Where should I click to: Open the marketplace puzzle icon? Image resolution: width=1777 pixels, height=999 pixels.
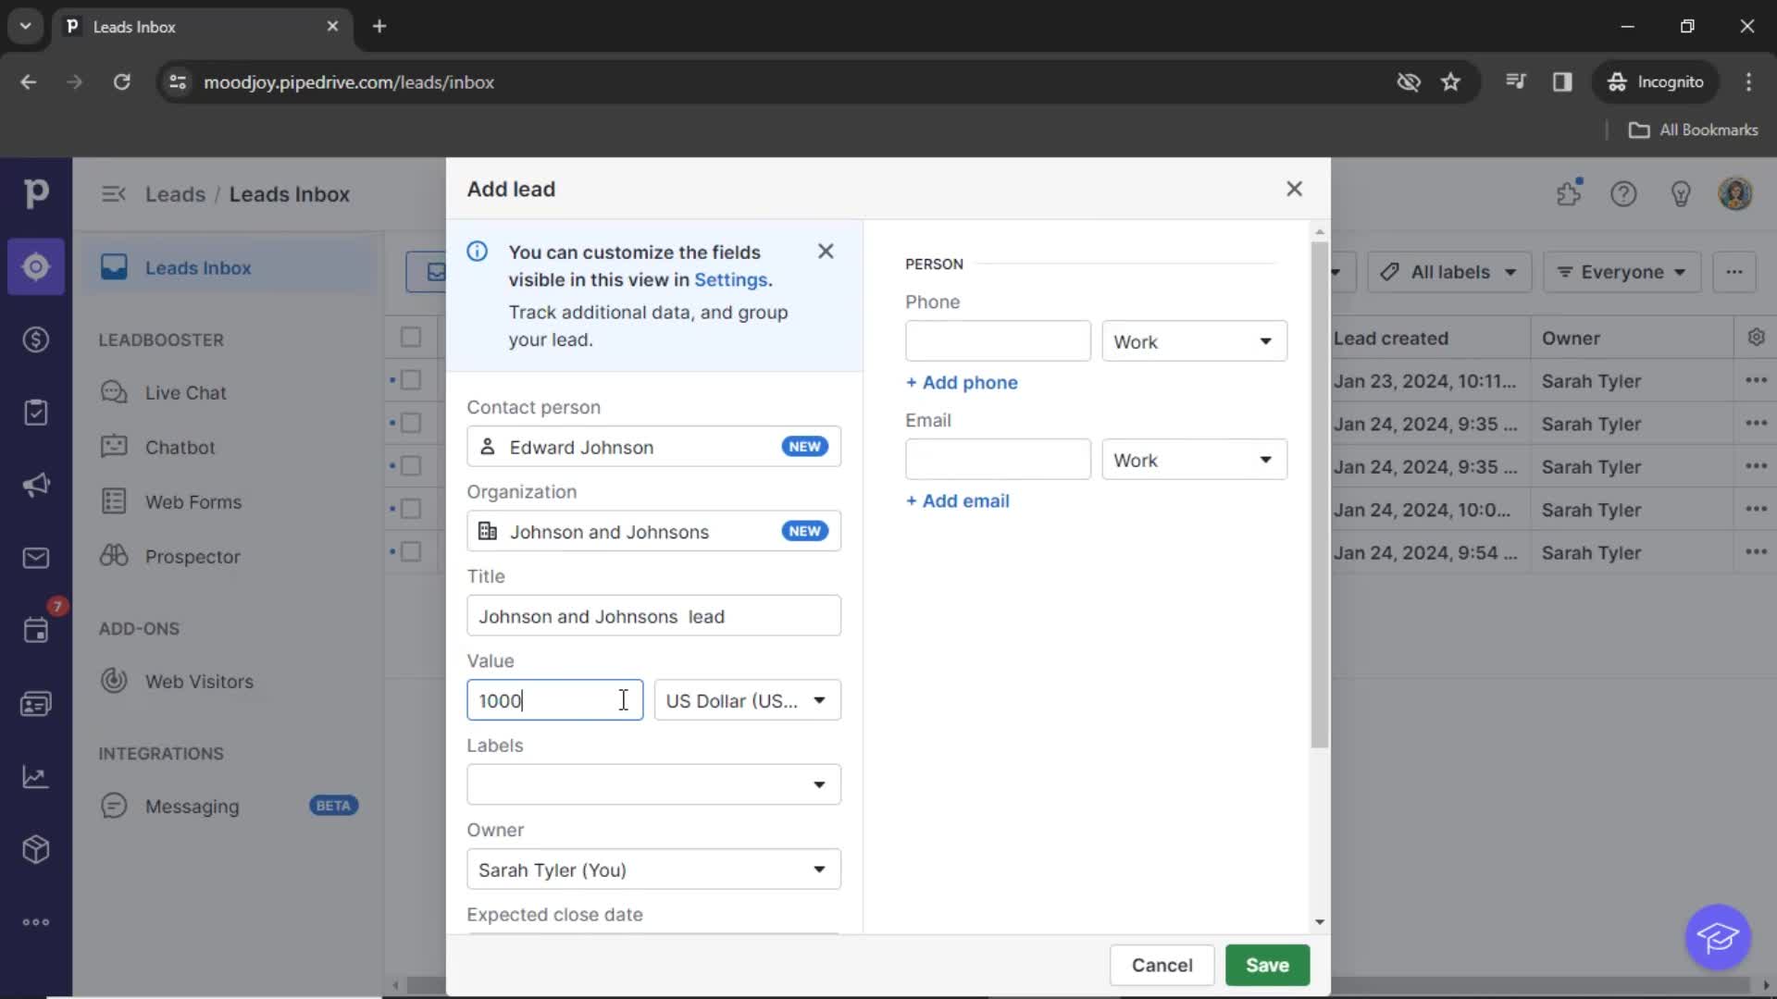(1569, 194)
